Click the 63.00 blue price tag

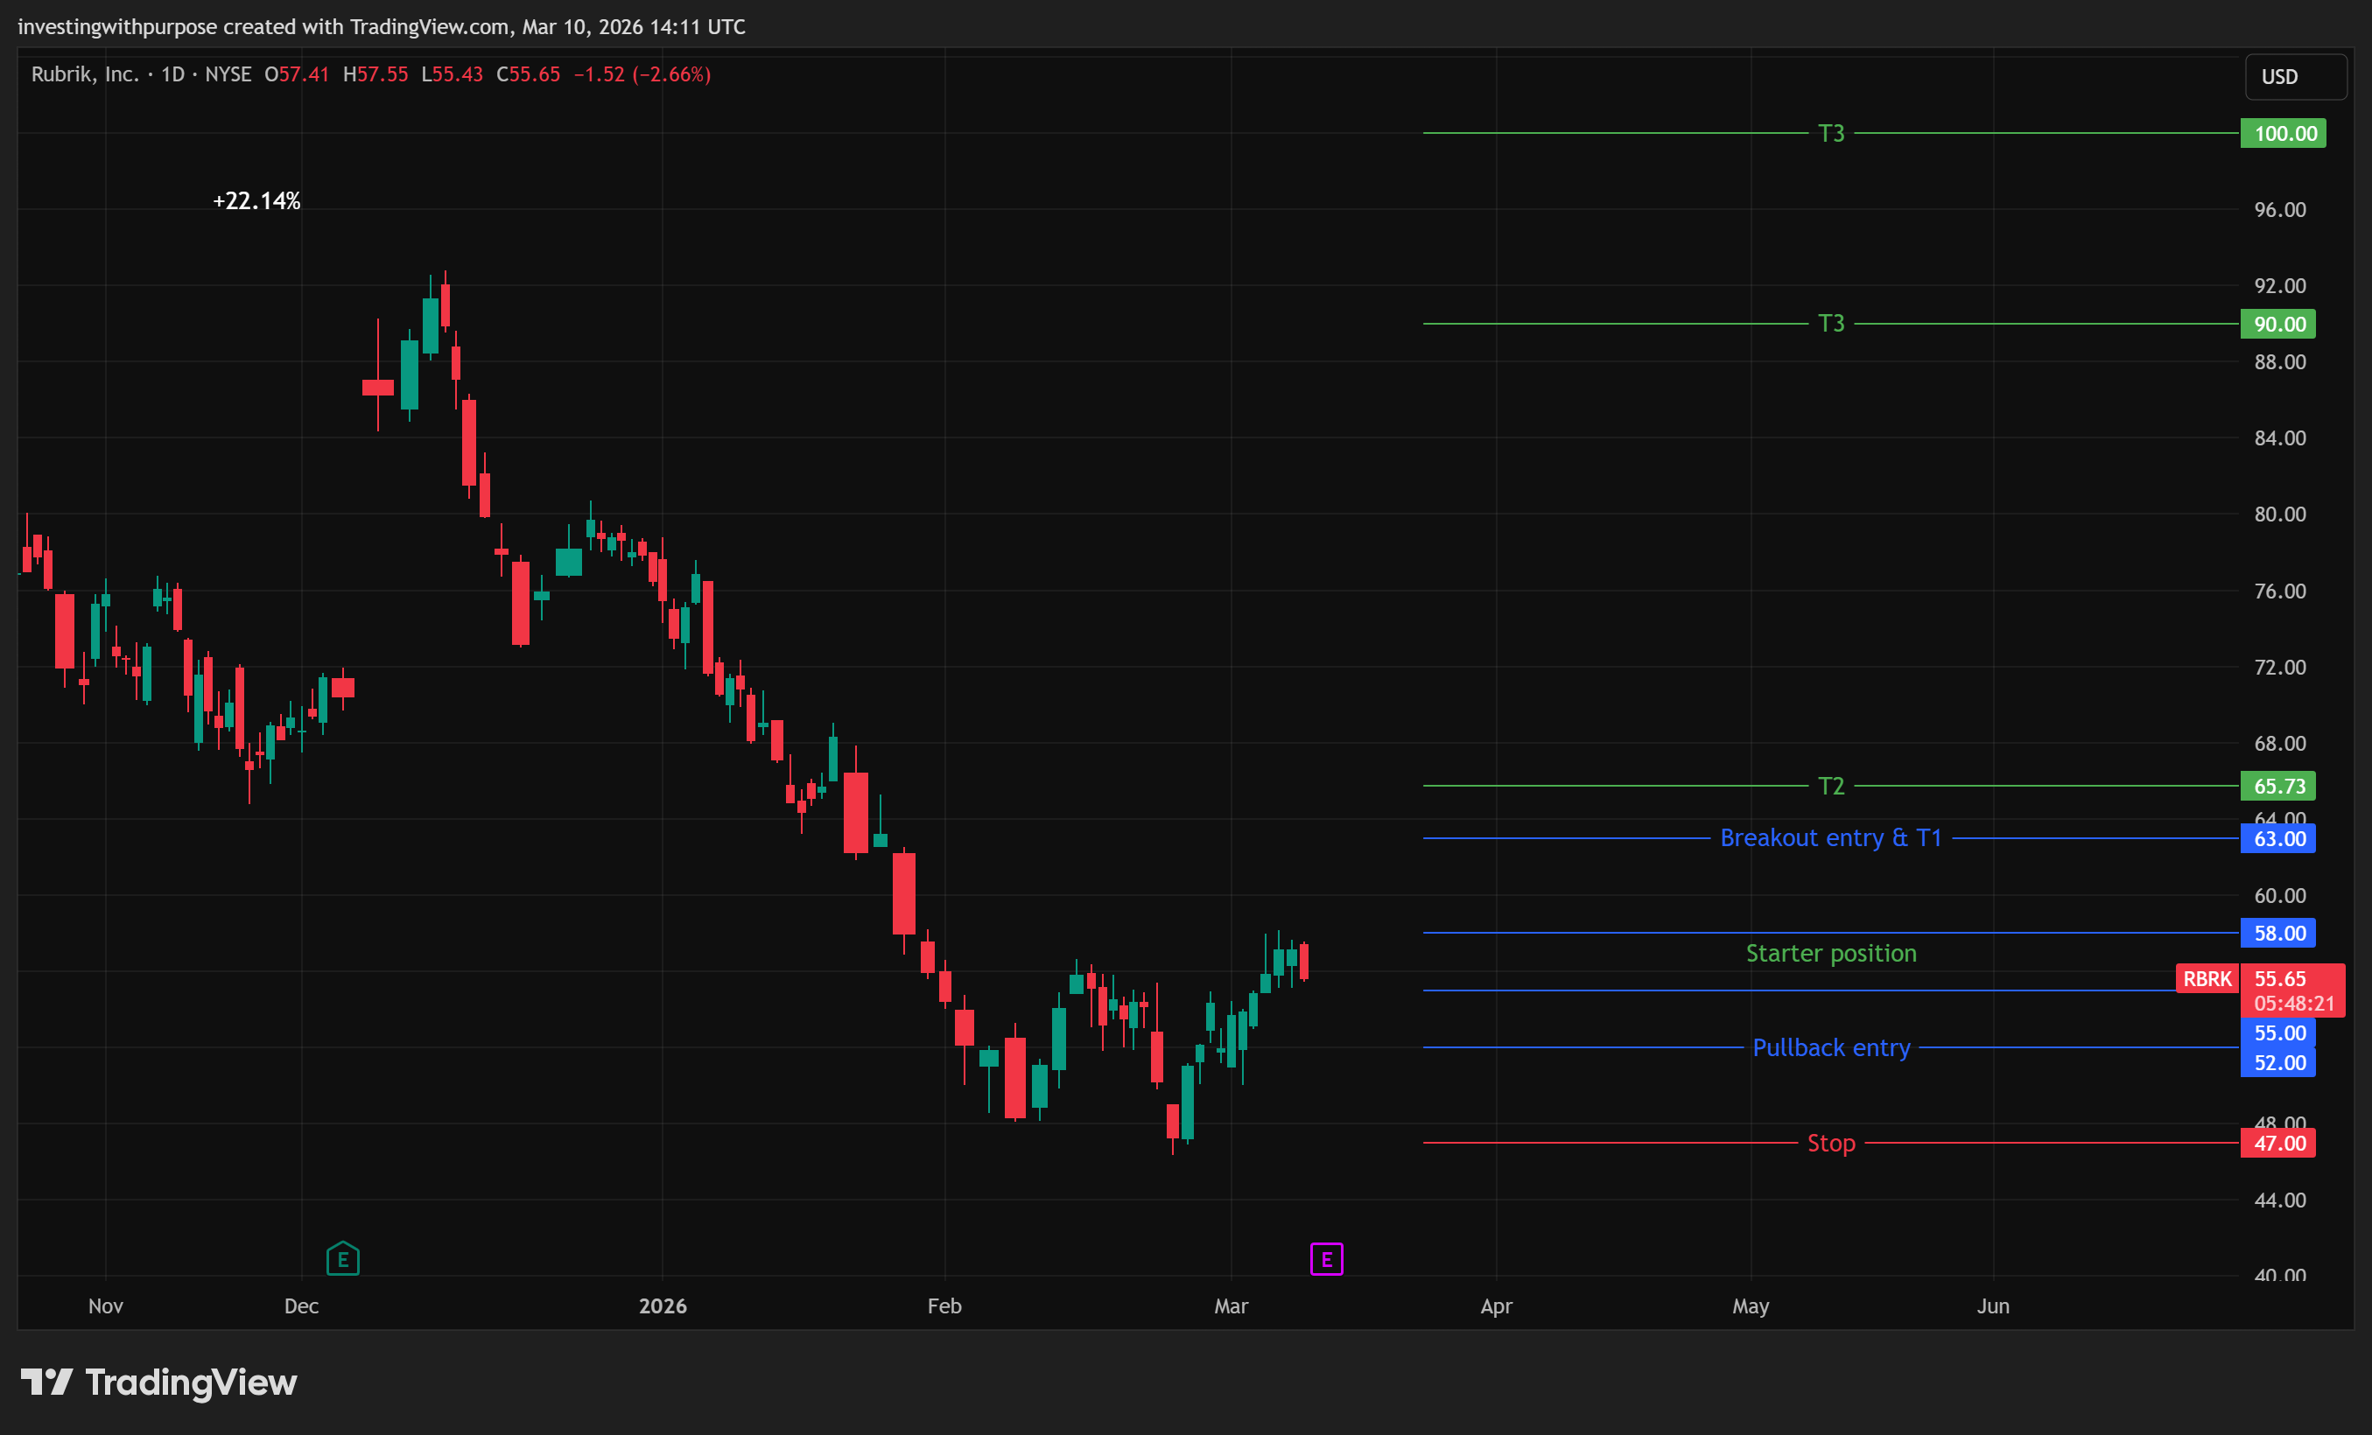2277,838
